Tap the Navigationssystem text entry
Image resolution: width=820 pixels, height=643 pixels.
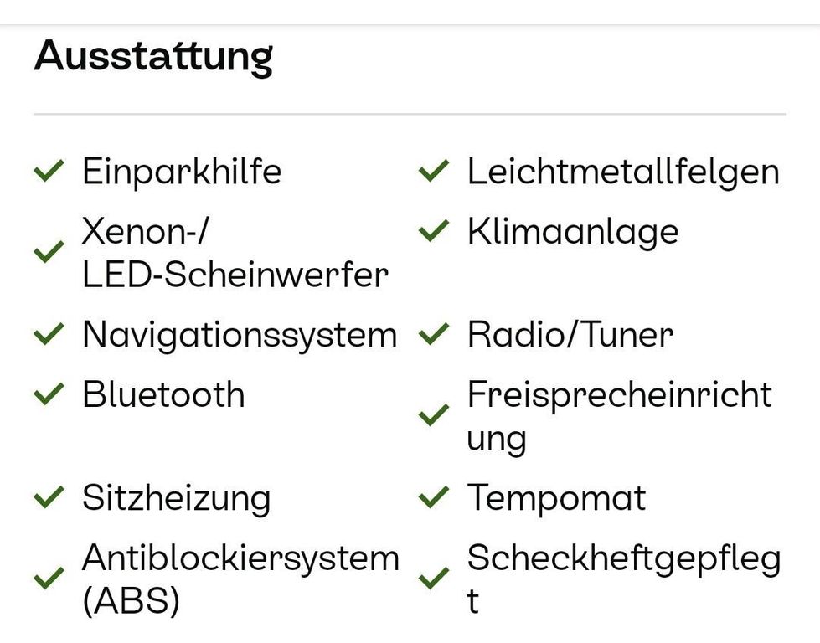coord(240,335)
